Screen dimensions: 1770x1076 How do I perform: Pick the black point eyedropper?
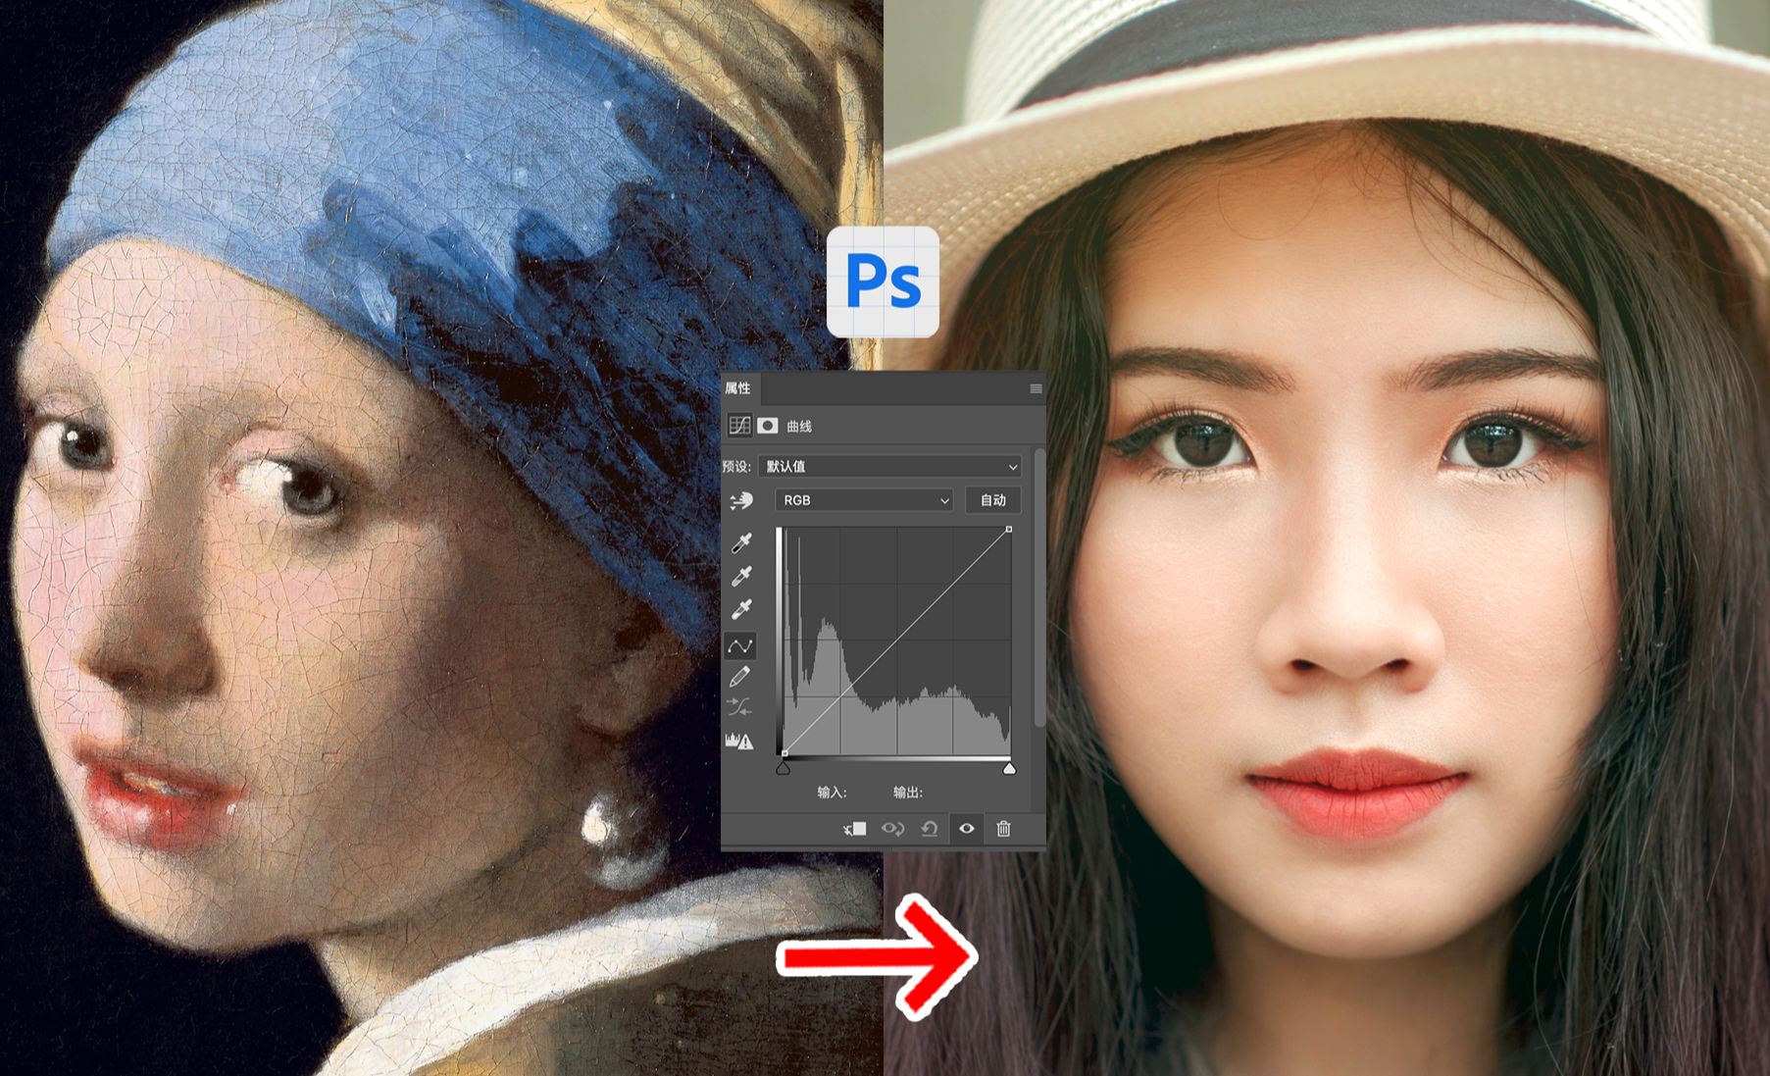(x=741, y=542)
